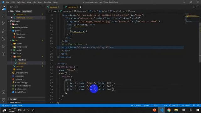
Task: Open the View menu
Action: coord(29,2)
